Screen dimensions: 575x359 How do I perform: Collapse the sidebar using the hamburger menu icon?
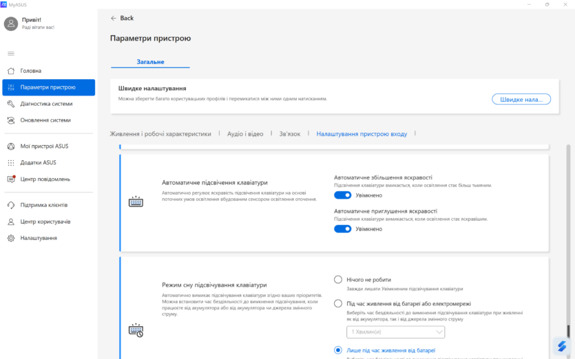click(x=11, y=54)
